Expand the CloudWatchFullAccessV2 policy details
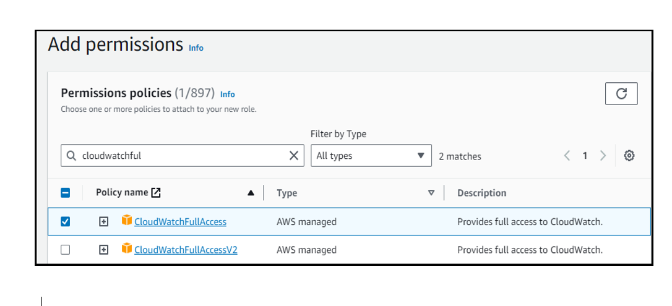The height and width of the screenshot is (306, 672). [x=104, y=250]
